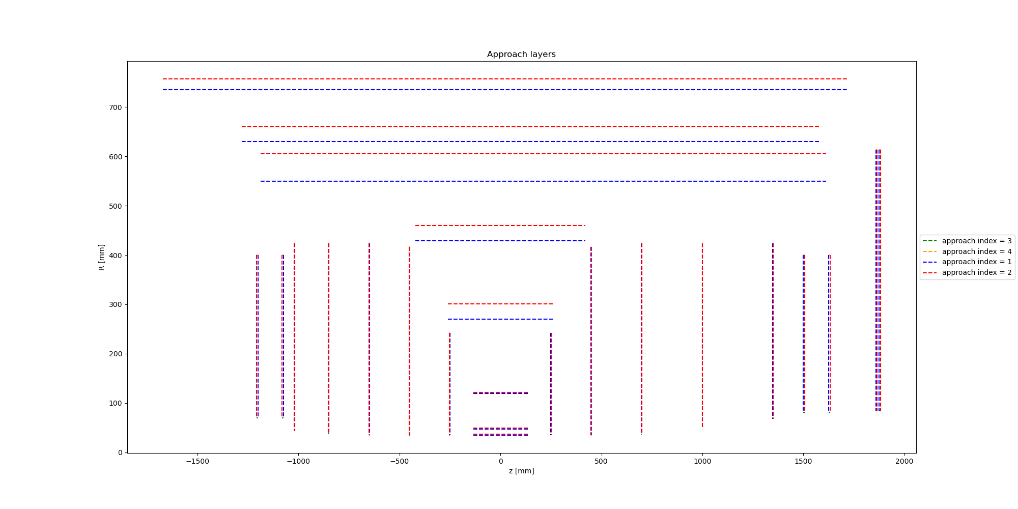Viewport: 1018px width, 509px height.
Task: Click the x-axis tick label 1000
Action: coord(702,462)
